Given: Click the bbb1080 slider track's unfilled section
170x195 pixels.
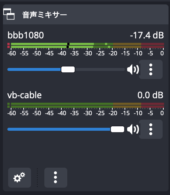Looking at the screenshot, I should point(100,69).
